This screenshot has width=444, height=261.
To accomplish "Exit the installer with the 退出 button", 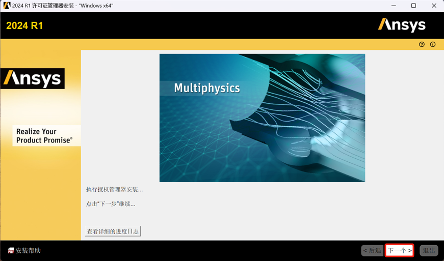I will 429,250.
